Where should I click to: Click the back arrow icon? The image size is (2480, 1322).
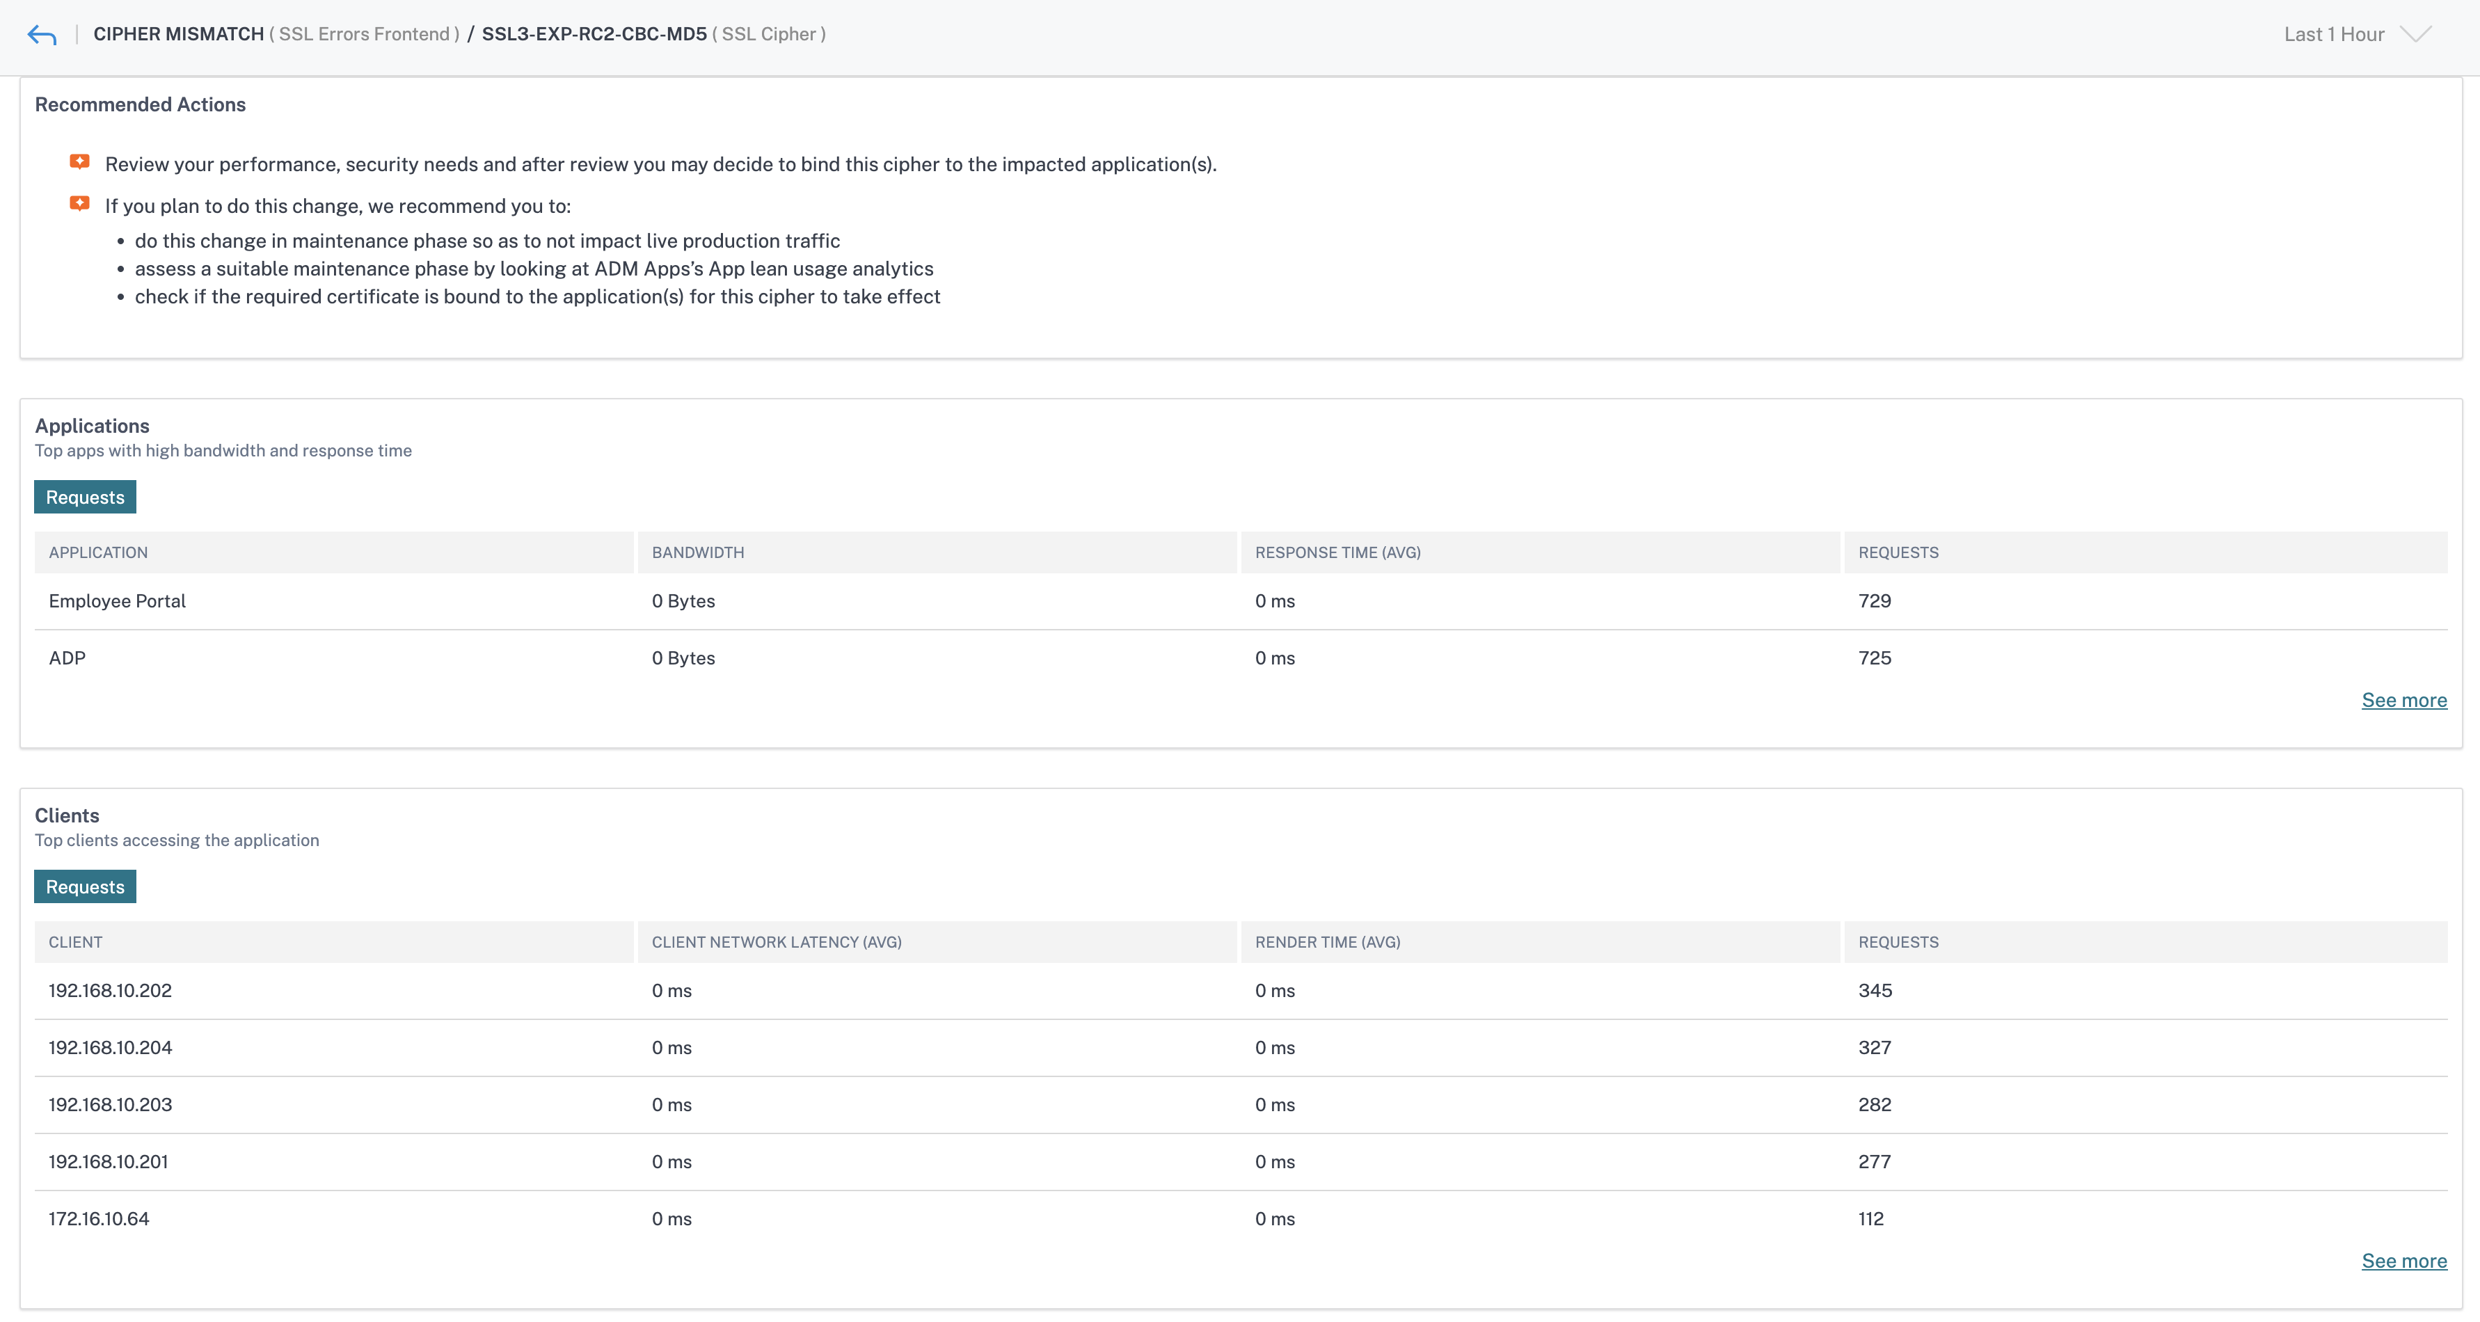(42, 35)
